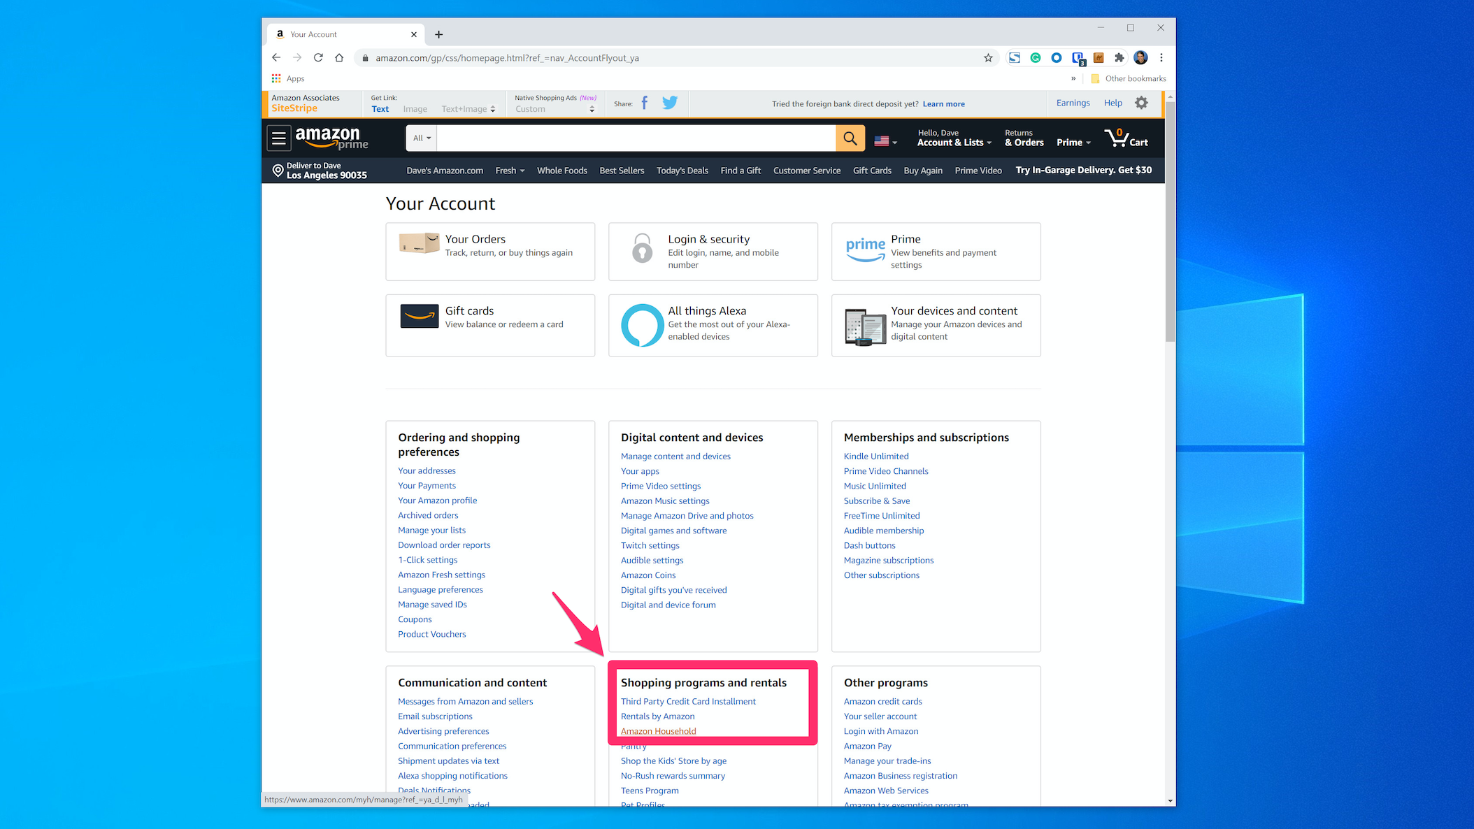Open Other bookmarks folder
Viewport: 1474px width, 829px height.
[1129, 78]
